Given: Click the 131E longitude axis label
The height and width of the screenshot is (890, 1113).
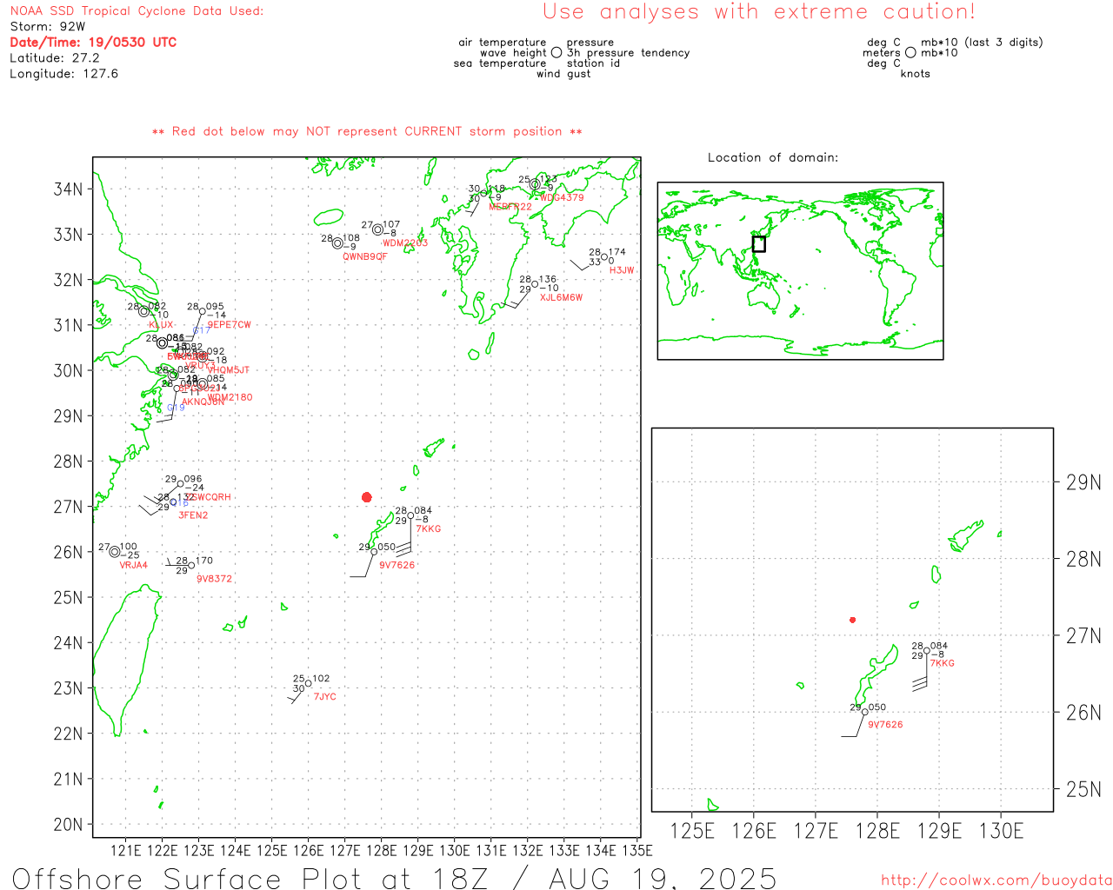Looking at the screenshot, I should pos(490,850).
